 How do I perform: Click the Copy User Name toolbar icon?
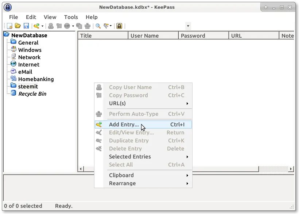click(51, 26)
